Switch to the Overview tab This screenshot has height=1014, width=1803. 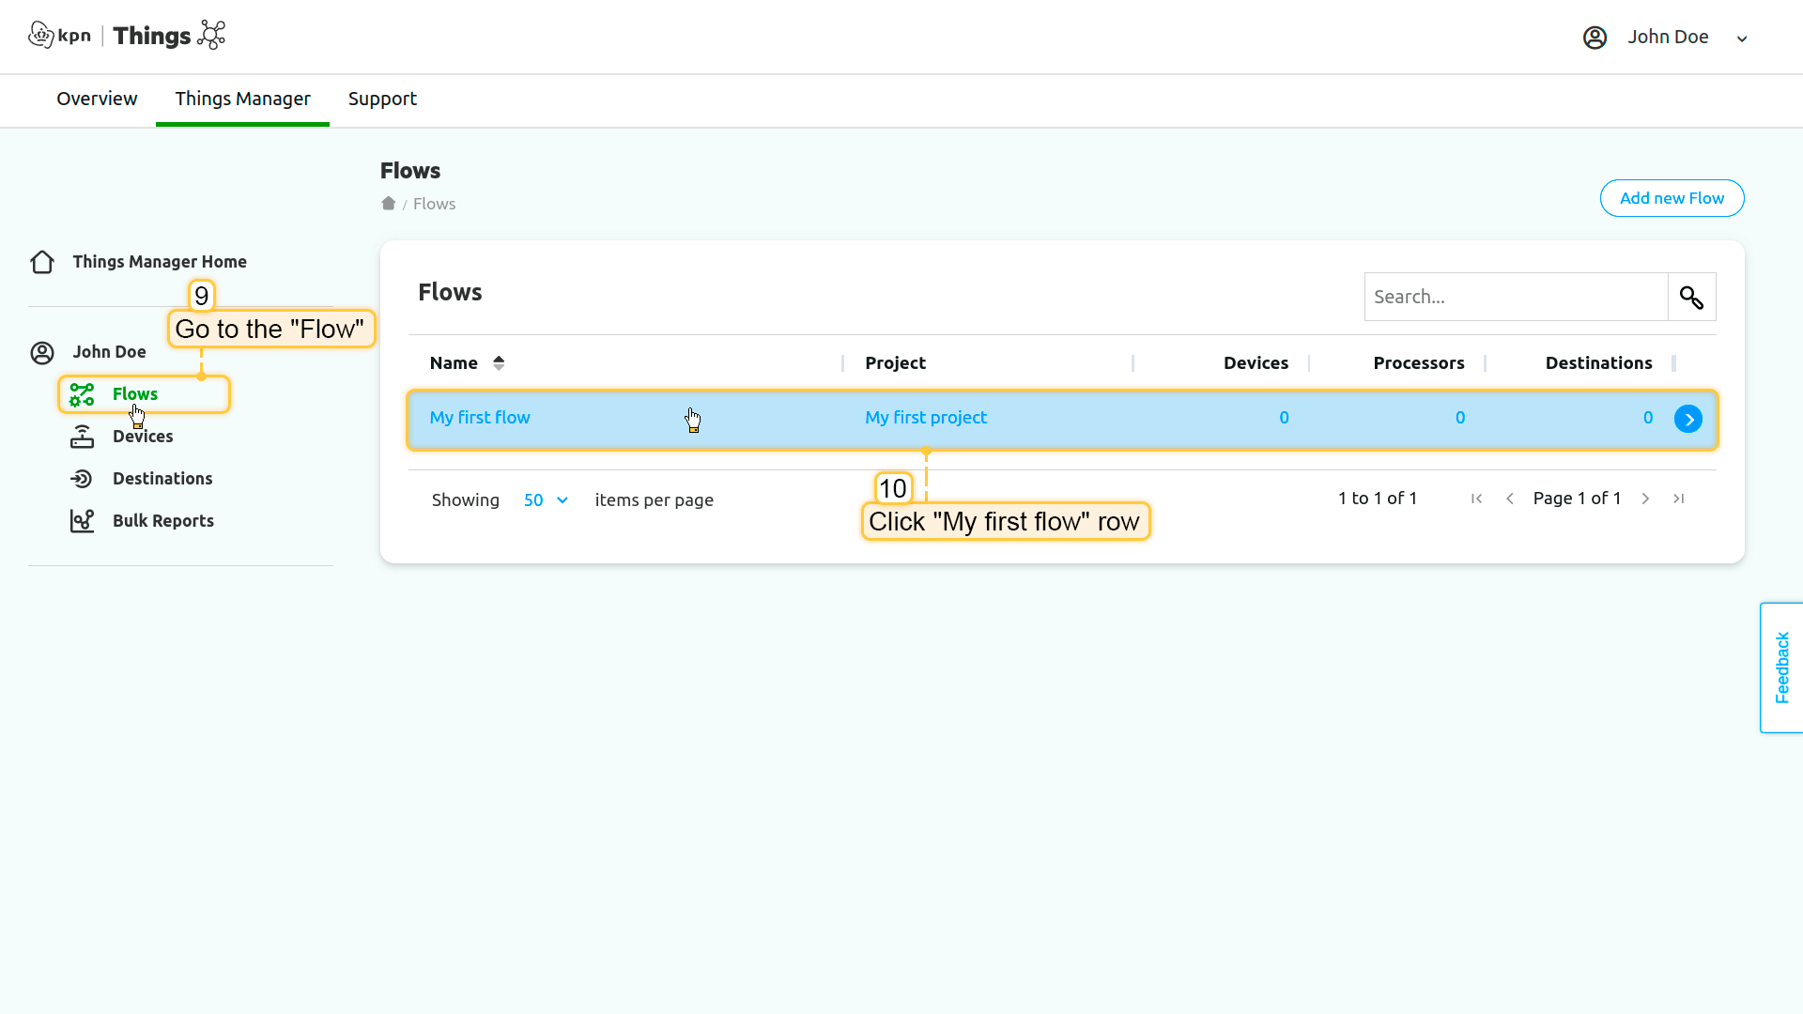[97, 99]
